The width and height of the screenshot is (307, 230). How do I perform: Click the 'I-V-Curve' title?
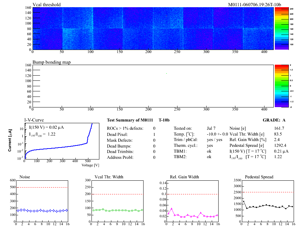tap(34, 120)
